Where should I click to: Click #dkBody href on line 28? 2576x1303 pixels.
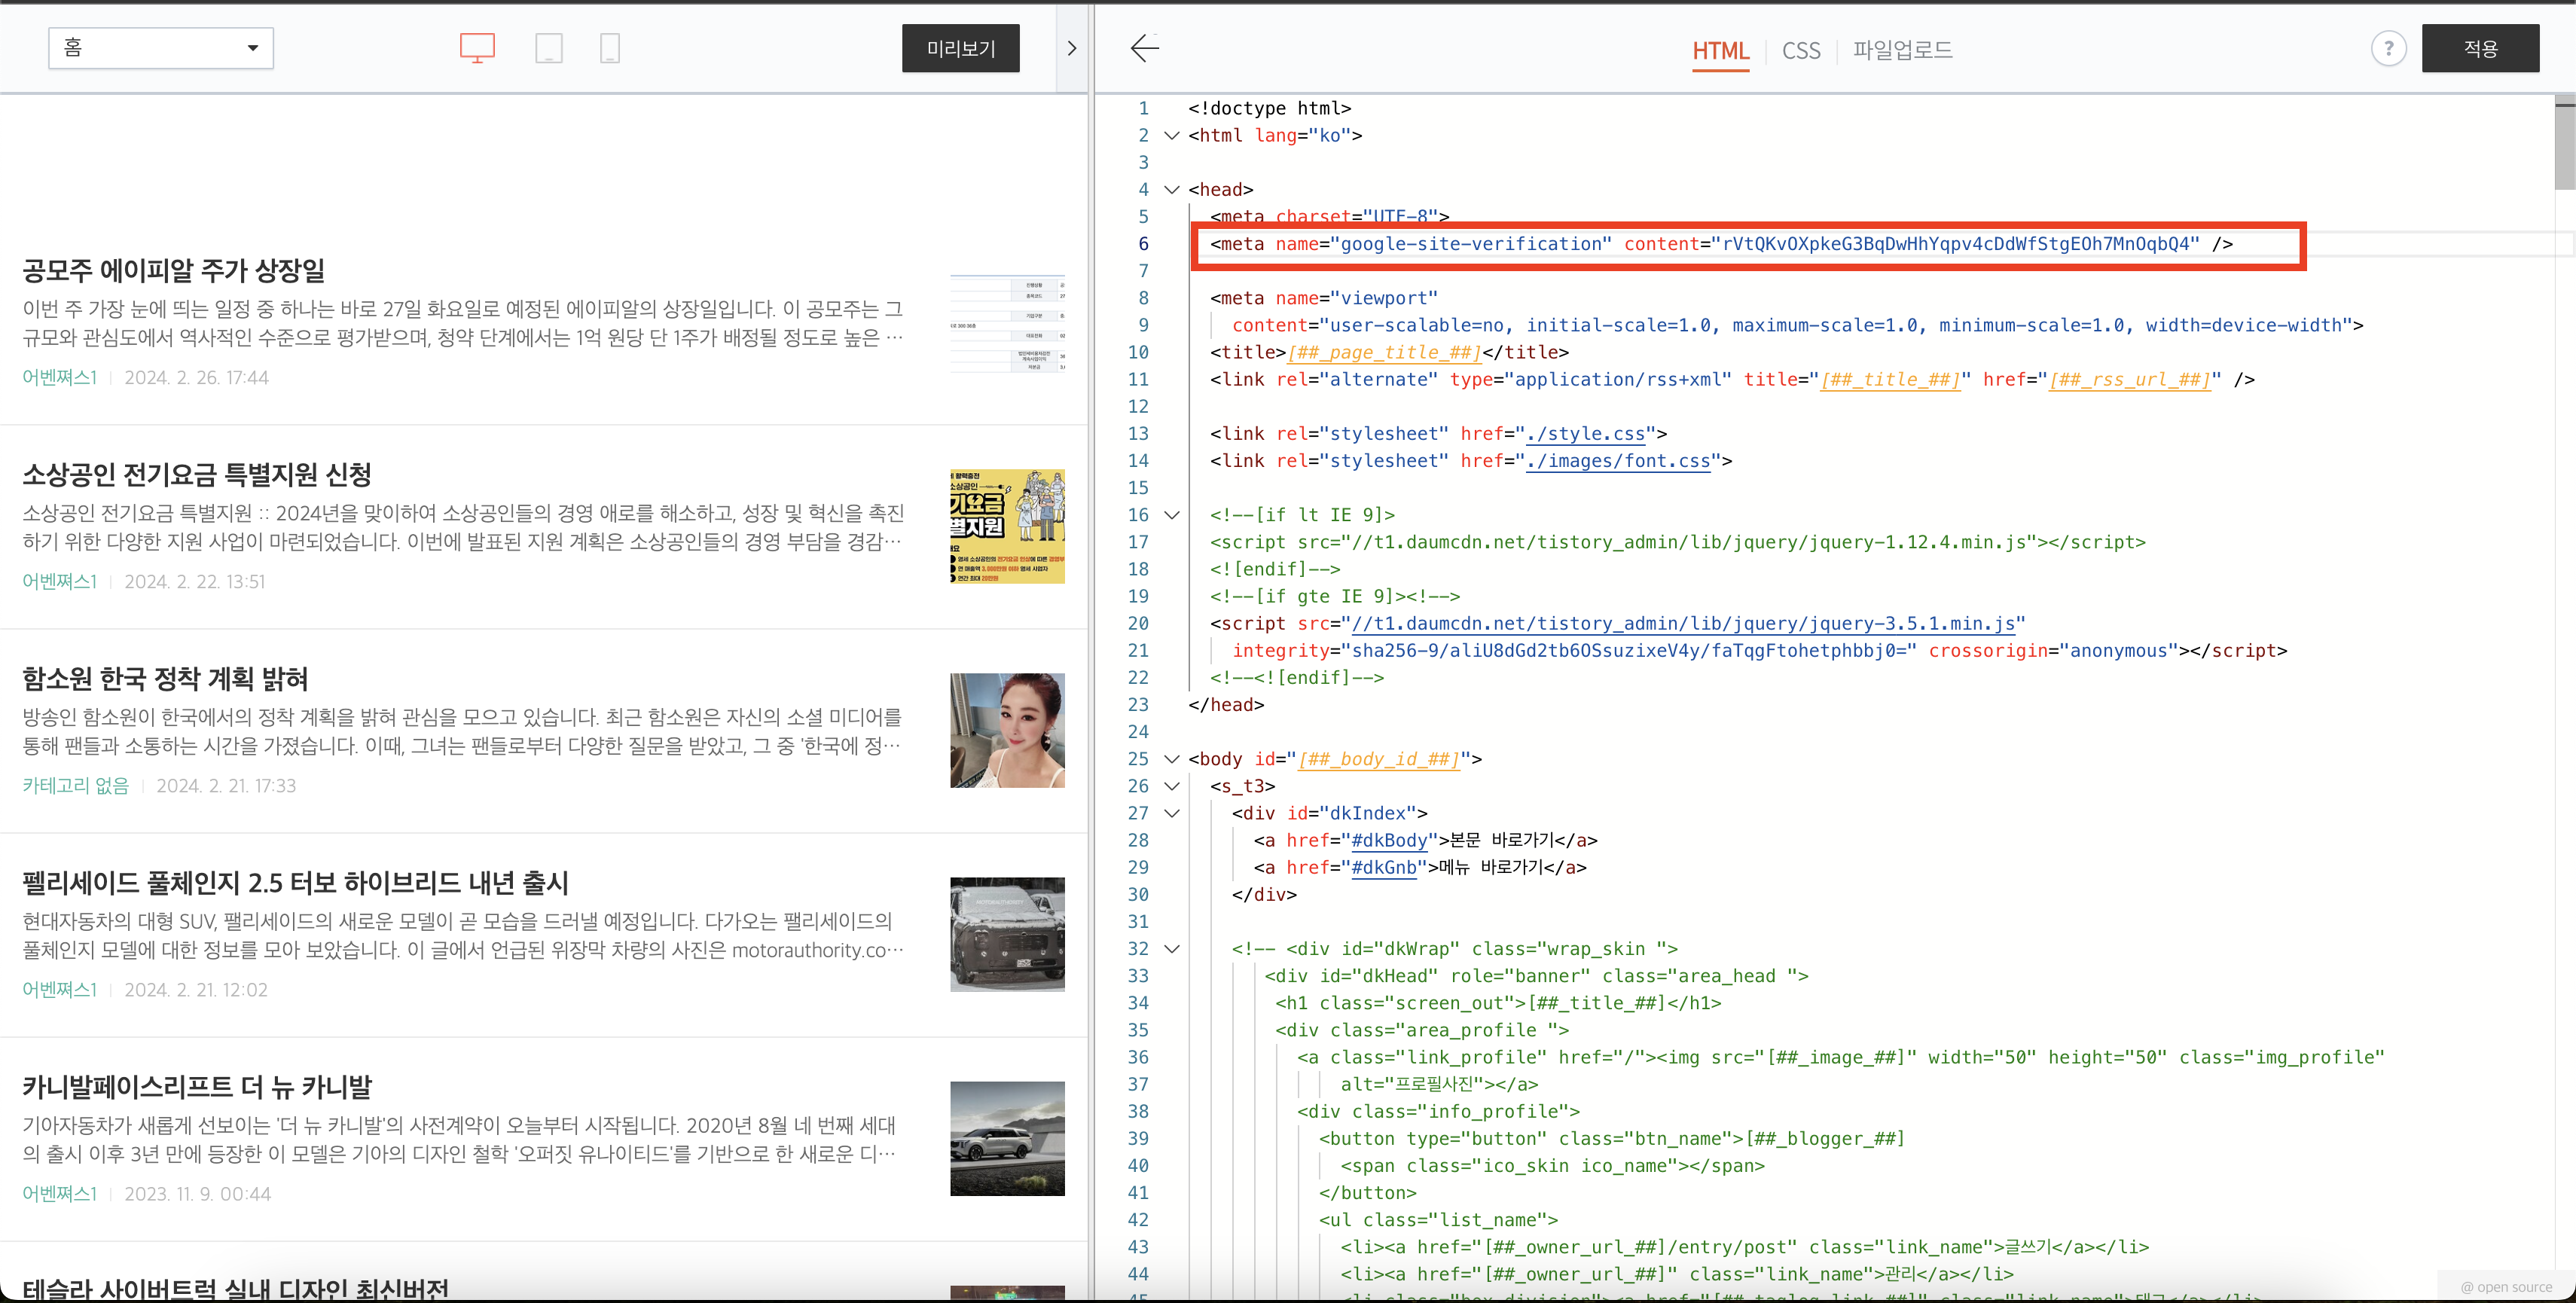tap(1389, 841)
